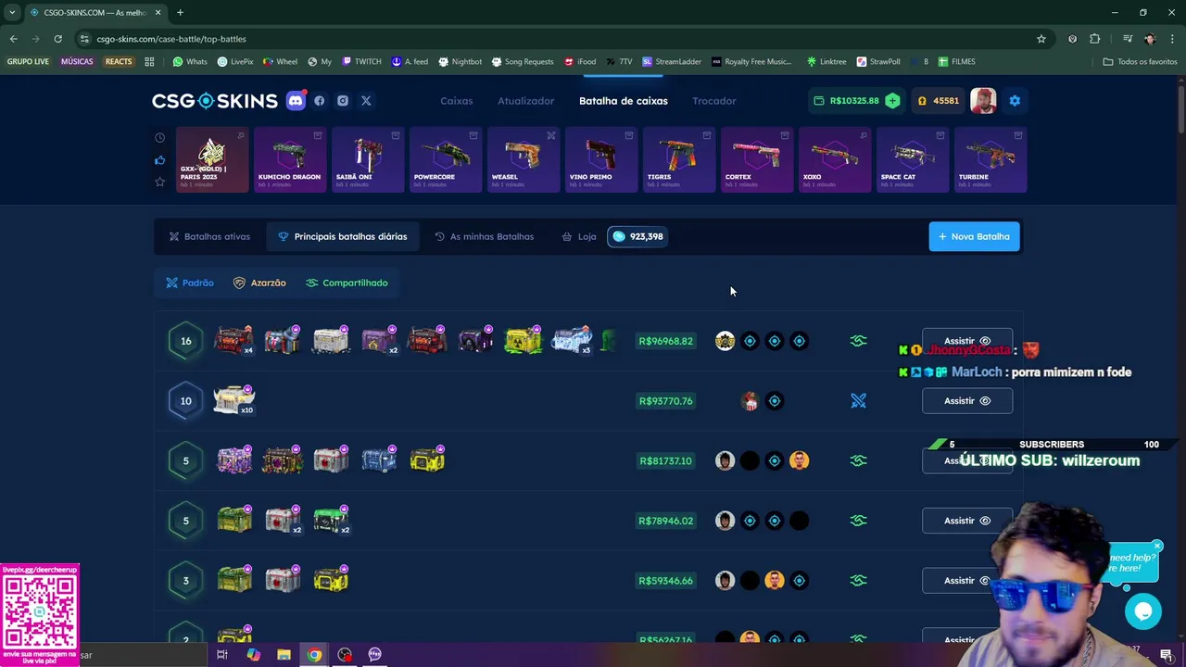
Task: Open the Space Cat drop card
Action: 912,160
